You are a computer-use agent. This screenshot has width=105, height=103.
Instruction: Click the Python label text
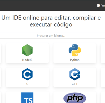point(75,60)
